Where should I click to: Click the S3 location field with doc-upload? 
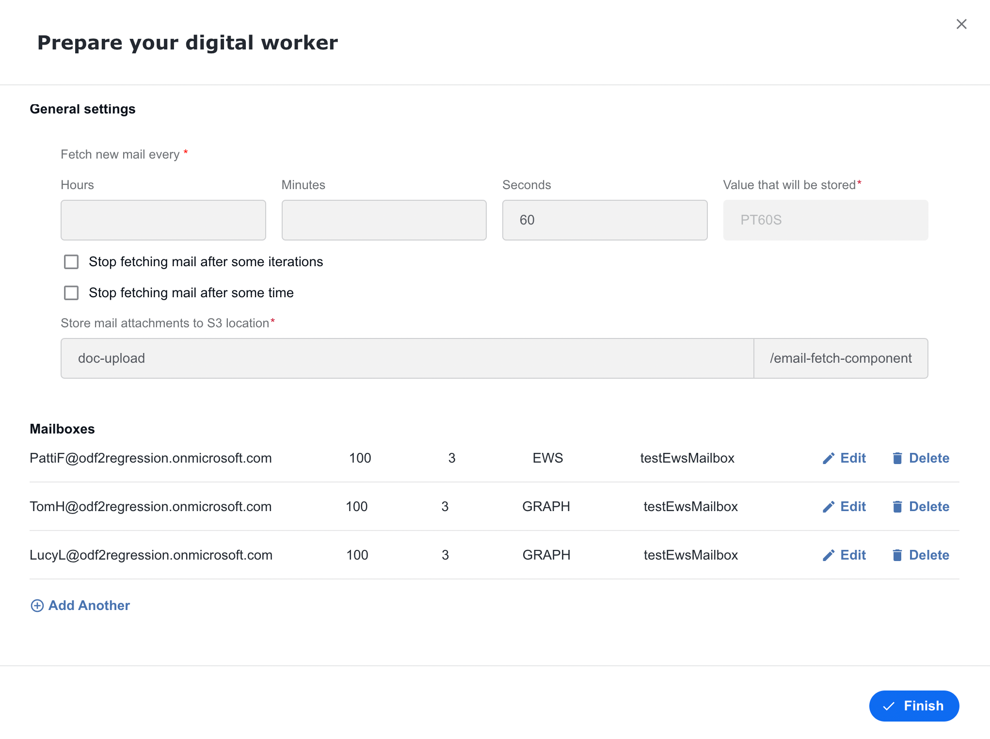(x=407, y=358)
